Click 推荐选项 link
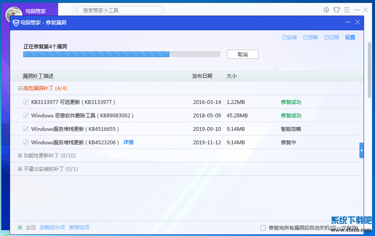The height and width of the screenshot is (236, 375). click(x=79, y=227)
